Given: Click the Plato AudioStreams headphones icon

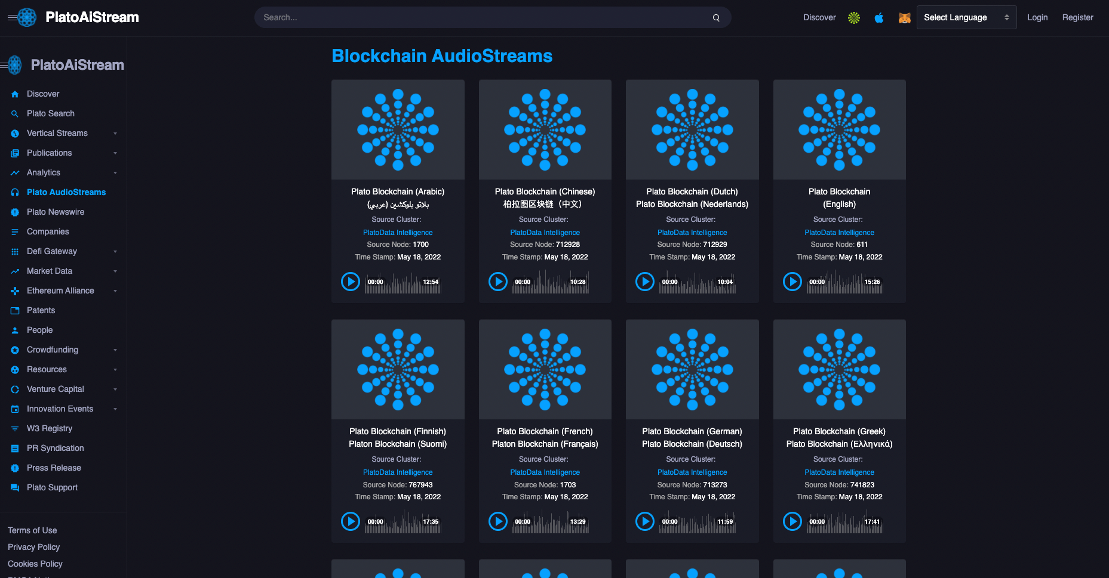Looking at the screenshot, I should pos(15,193).
